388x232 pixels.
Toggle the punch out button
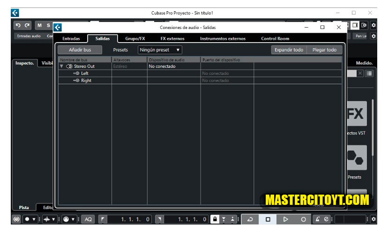[x=232, y=219]
